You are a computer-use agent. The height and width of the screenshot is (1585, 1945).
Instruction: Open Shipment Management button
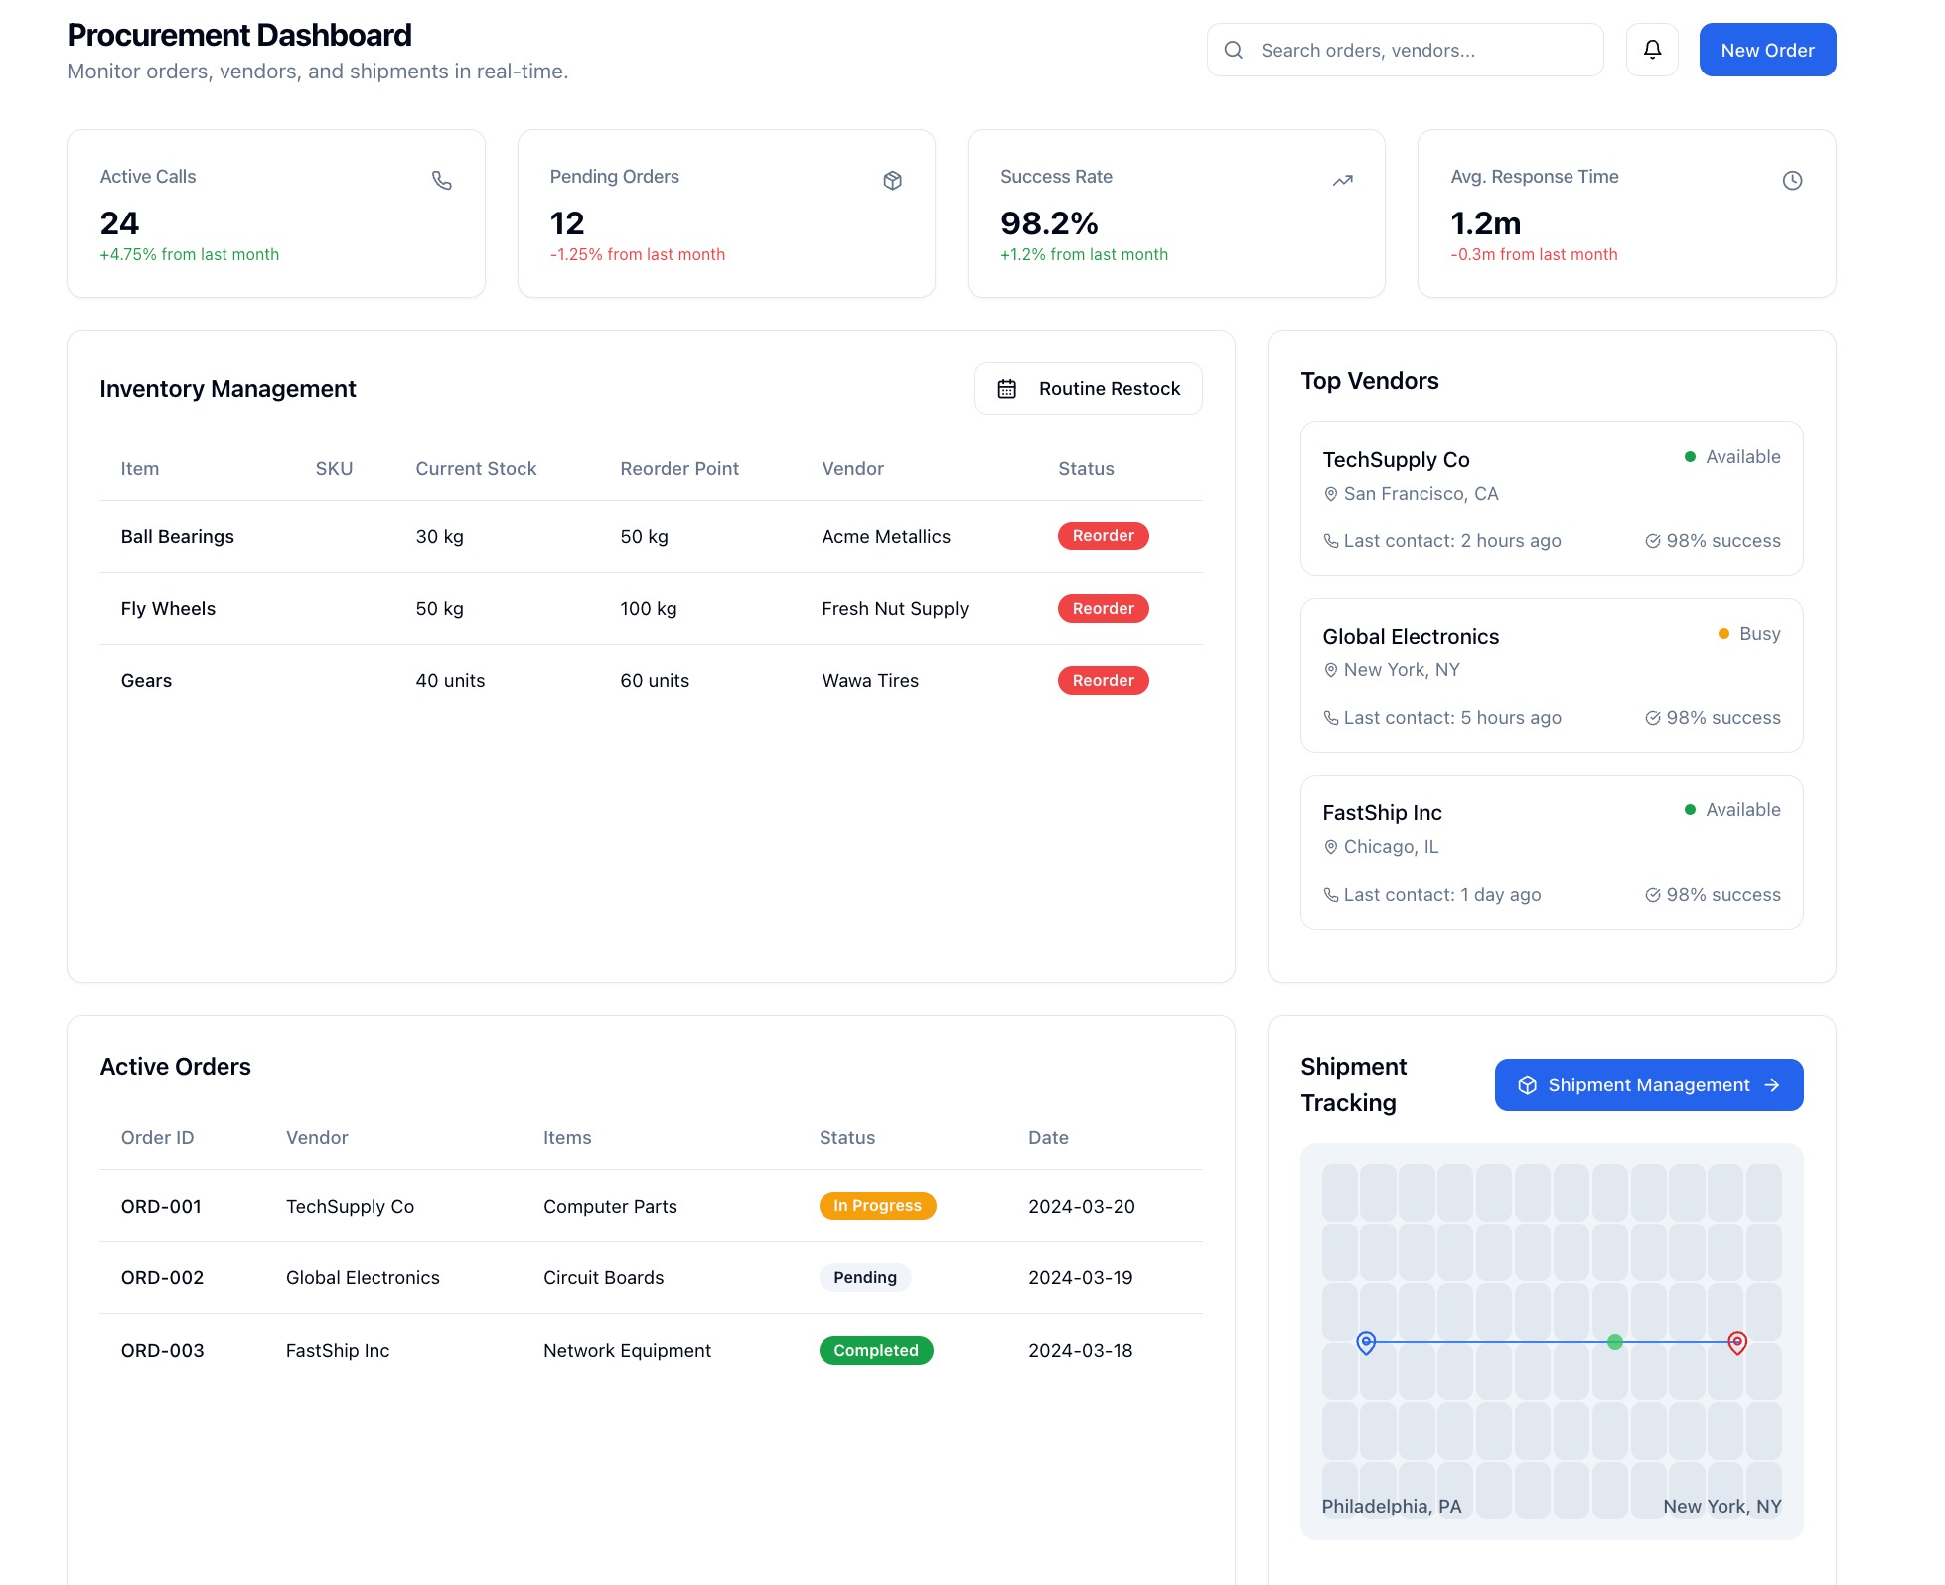coord(1648,1085)
